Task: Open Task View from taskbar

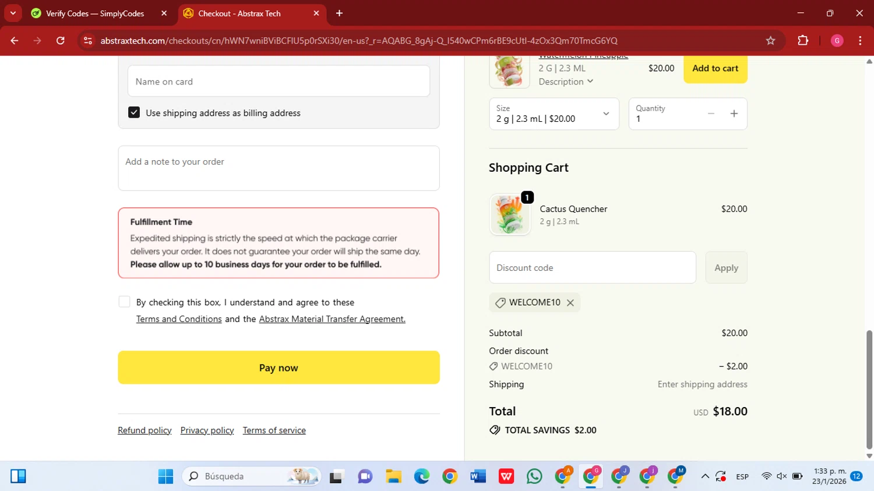Action: click(x=336, y=476)
